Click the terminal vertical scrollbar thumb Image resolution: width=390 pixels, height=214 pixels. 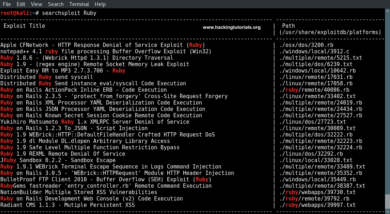(388, 202)
